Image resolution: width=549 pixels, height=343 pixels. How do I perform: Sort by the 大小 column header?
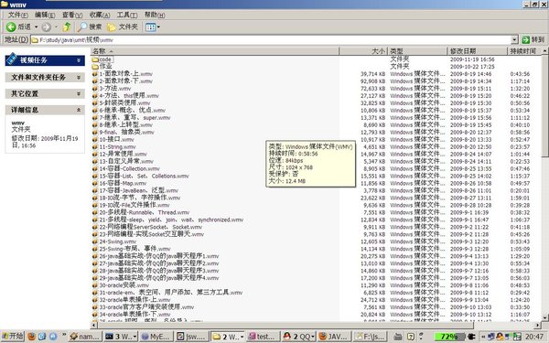(x=363, y=51)
